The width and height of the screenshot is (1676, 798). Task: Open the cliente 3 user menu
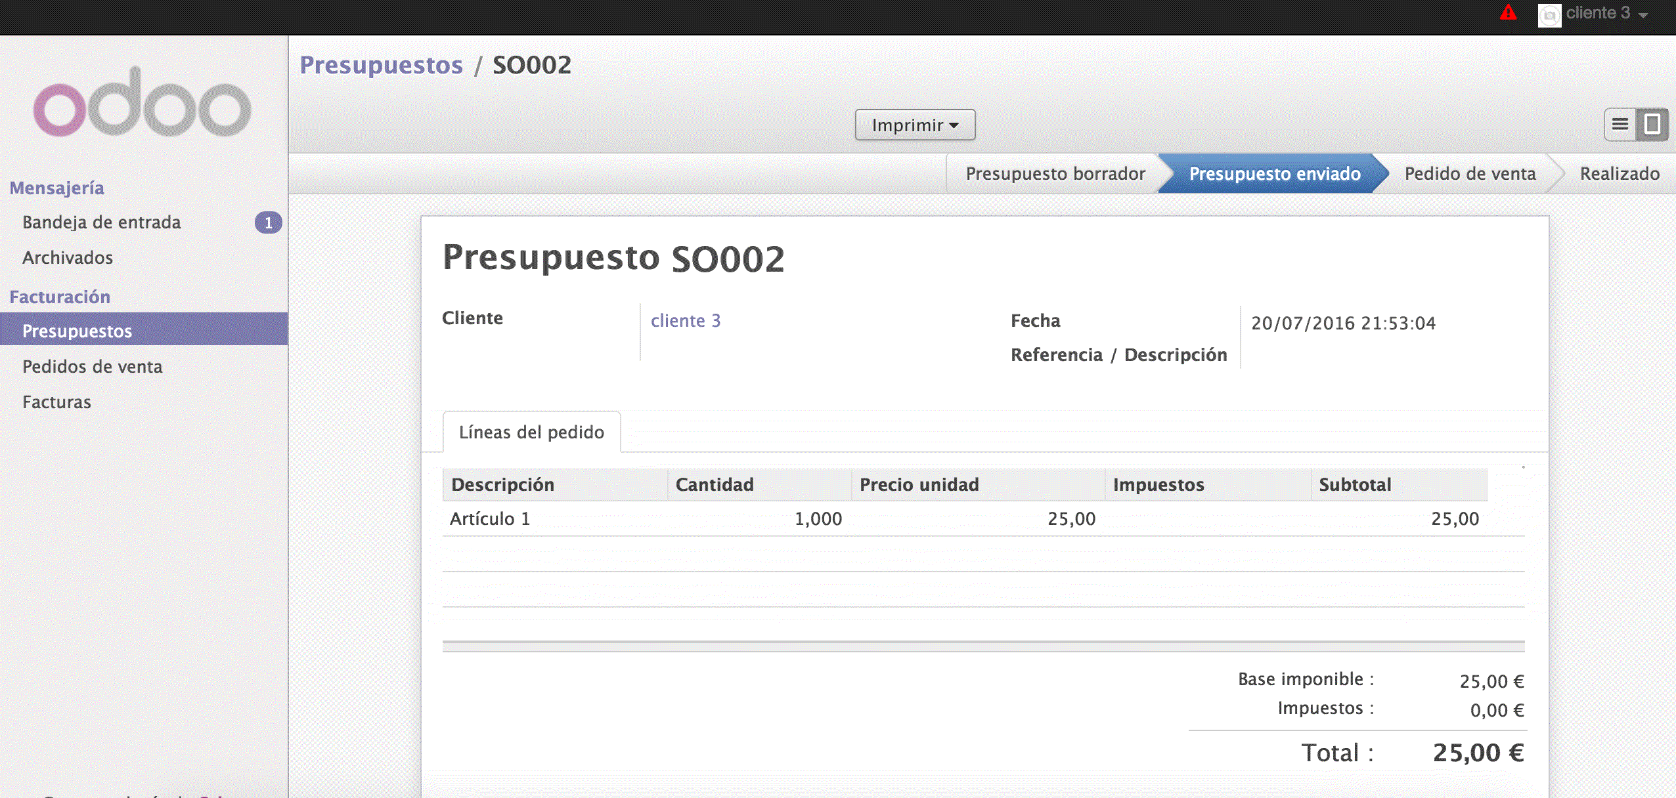tap(1606, 14)
